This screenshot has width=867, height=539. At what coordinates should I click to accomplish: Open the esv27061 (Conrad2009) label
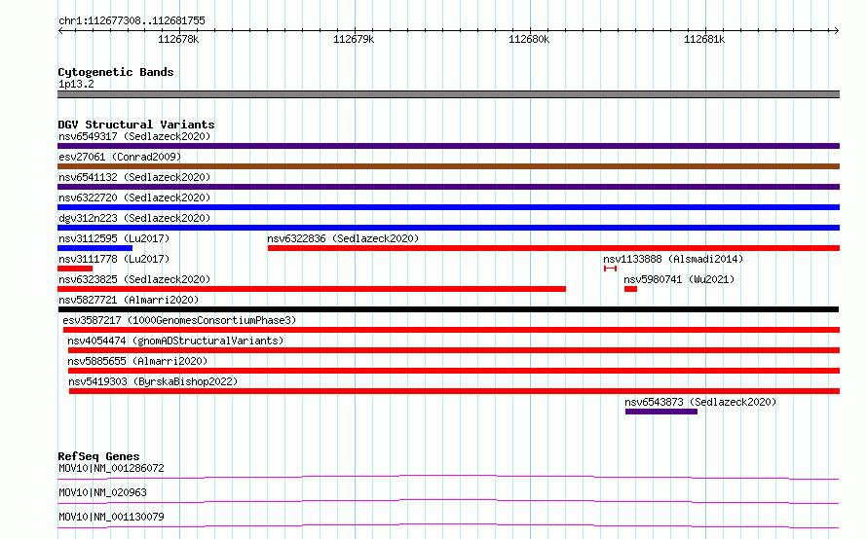[x=120, y=157]
